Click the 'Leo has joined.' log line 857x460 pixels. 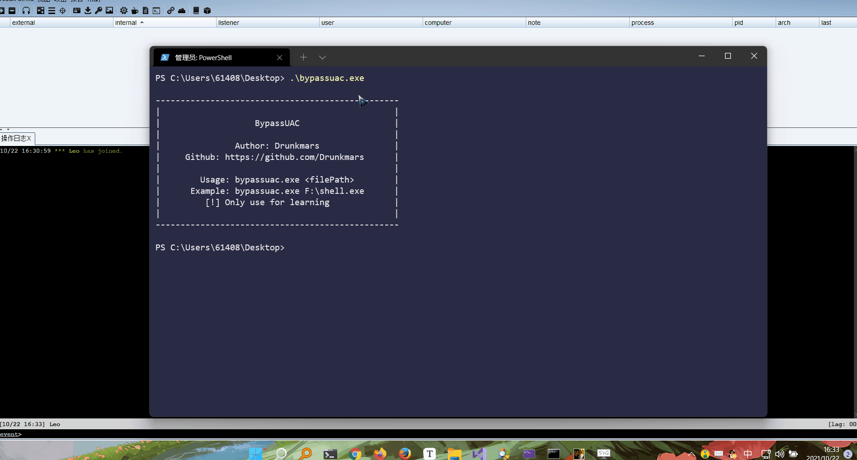pyautogui.click(x=61, y=151)
